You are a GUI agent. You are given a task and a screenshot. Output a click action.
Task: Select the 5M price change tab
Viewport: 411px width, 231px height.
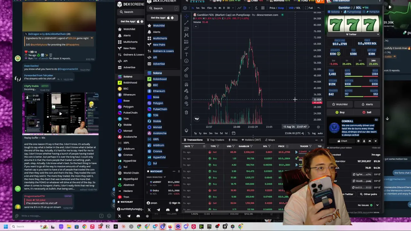coord(334,62)
